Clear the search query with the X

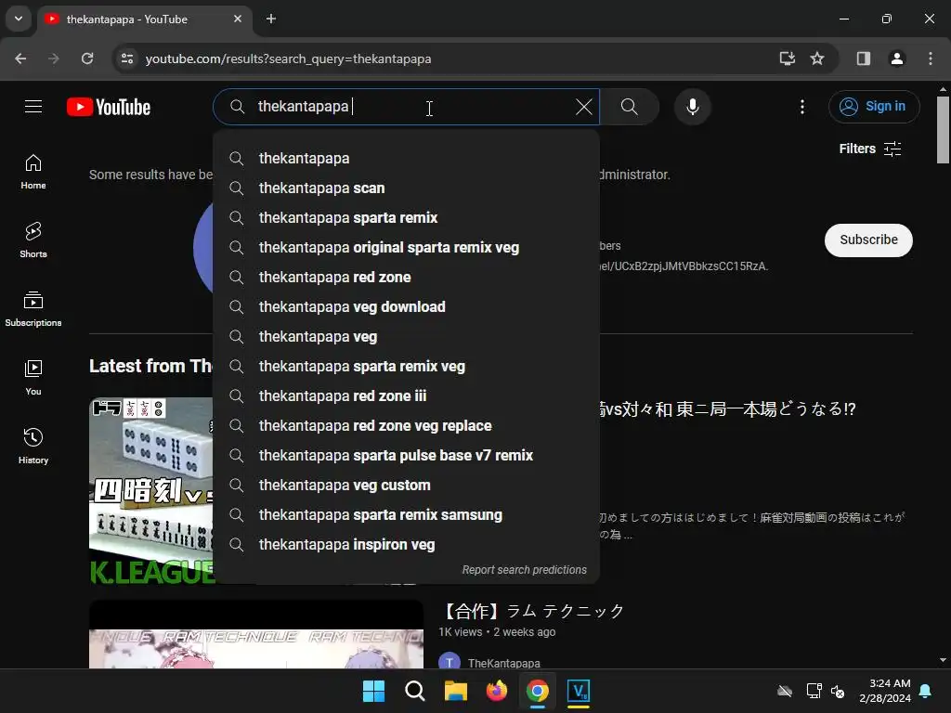[583, 107]
